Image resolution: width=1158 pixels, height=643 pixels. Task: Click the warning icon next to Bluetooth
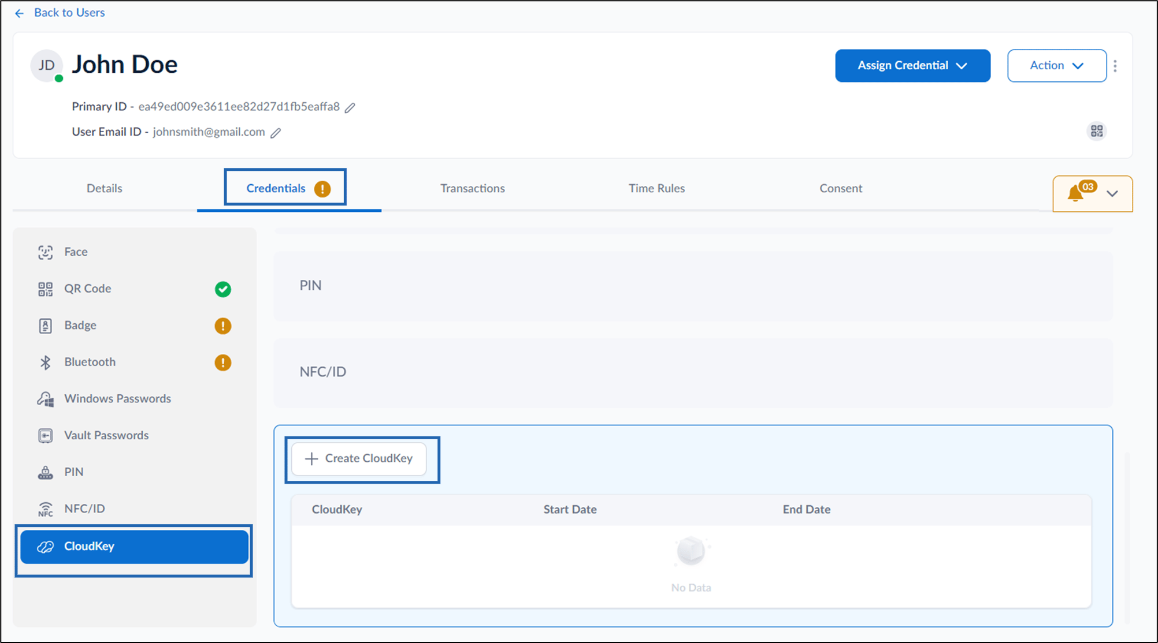tap(223, 362)
